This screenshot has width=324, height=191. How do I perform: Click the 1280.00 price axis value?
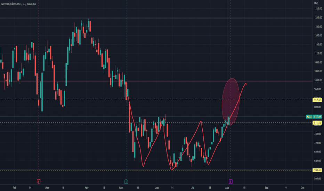click(318, 18)
